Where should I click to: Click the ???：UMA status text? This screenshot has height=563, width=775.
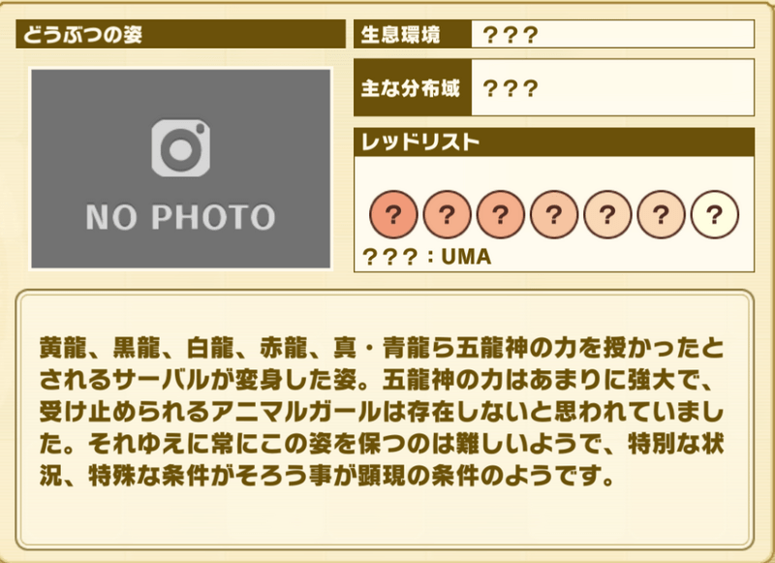[x=427, y=257]
